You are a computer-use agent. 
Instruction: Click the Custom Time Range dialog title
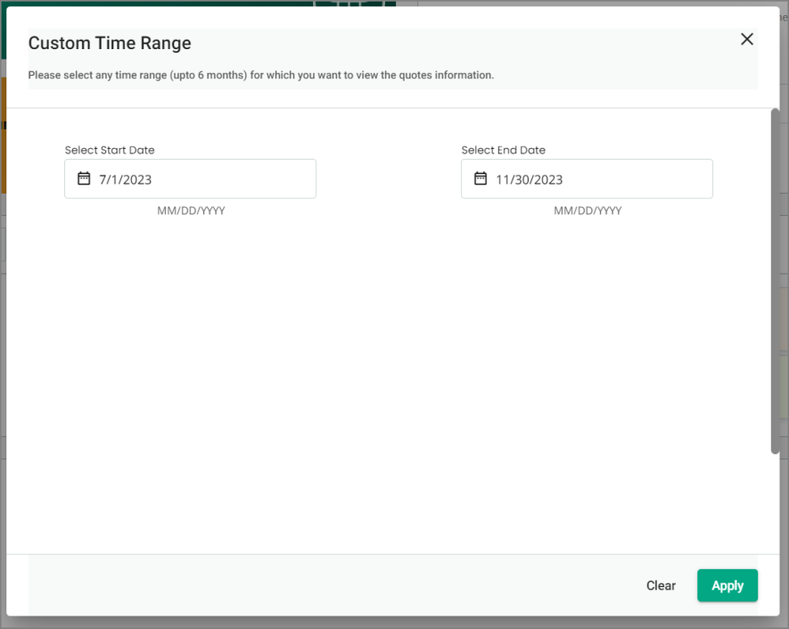tap(110, 43)
